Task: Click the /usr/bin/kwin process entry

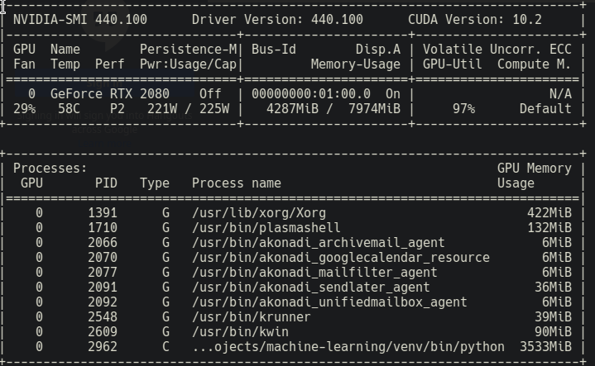Action: (x=240, y=331)
